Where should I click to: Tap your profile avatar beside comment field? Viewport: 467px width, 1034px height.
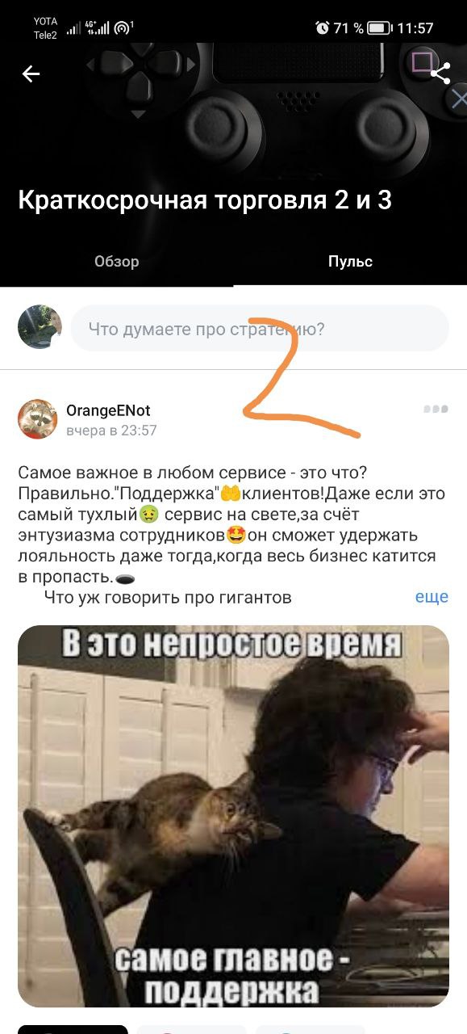point(40,327)
